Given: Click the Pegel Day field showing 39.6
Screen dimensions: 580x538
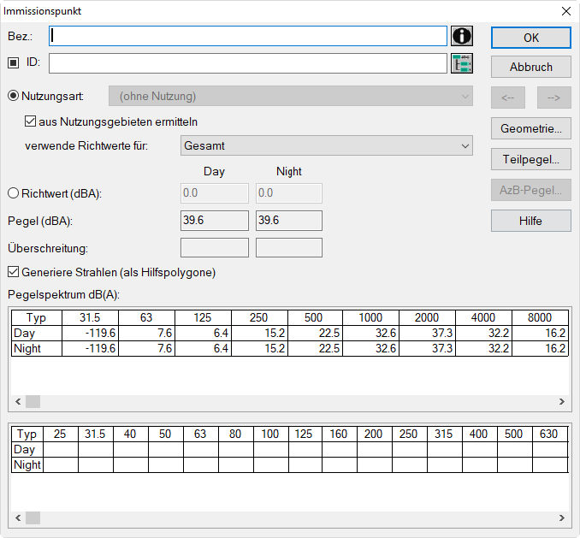Looking at the screenshot, I should coord(215,221).
